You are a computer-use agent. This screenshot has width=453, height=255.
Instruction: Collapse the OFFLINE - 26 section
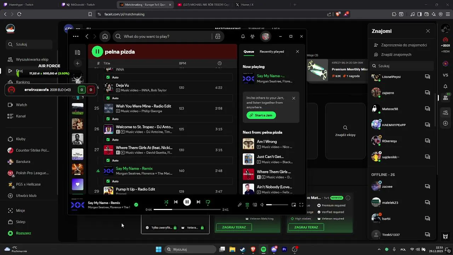pos(383,175)
